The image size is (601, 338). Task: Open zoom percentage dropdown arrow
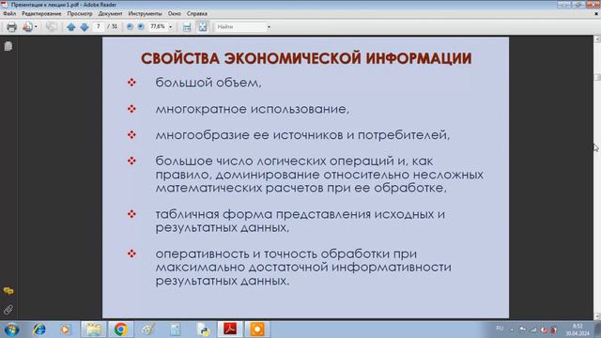171,27
